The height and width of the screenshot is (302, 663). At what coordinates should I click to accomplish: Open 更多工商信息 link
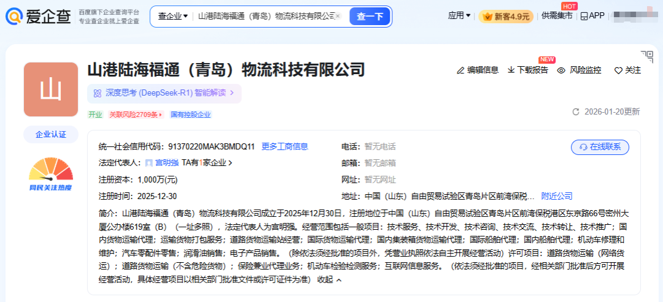pyautogui.click(x=285, y=146)
